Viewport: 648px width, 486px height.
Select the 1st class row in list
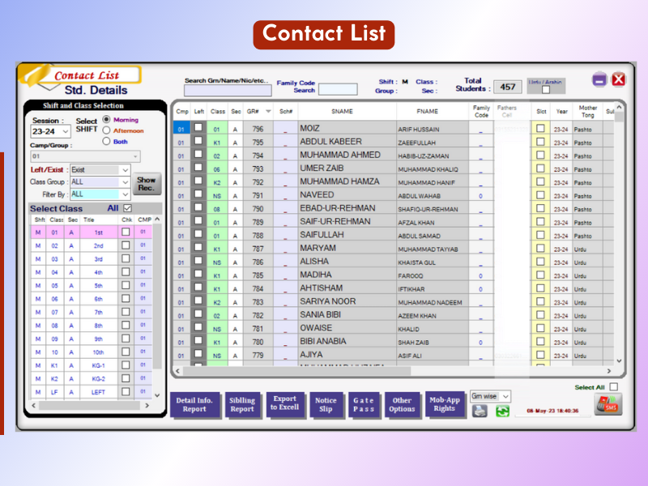point(98,232)
